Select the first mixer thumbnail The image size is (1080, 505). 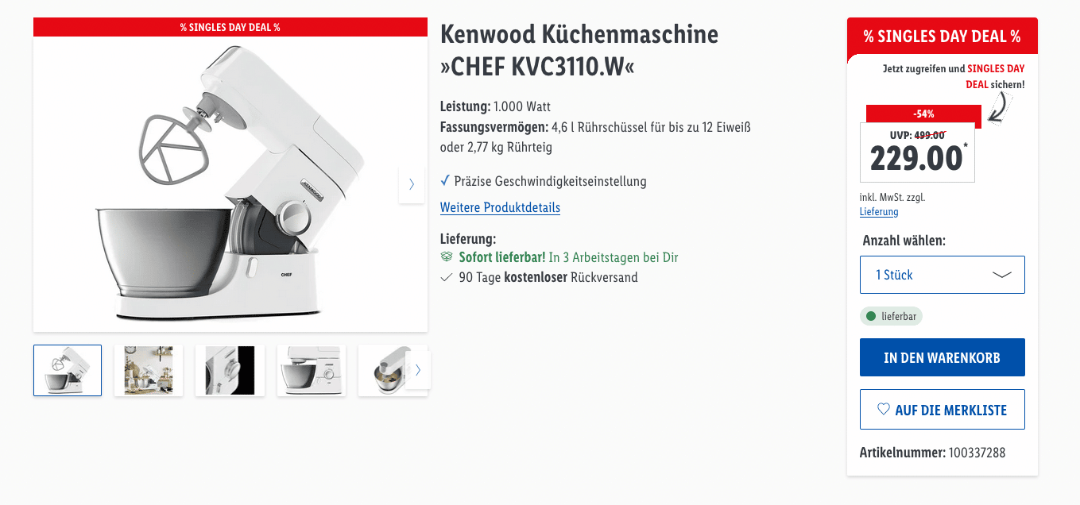(x=68, y=370)
